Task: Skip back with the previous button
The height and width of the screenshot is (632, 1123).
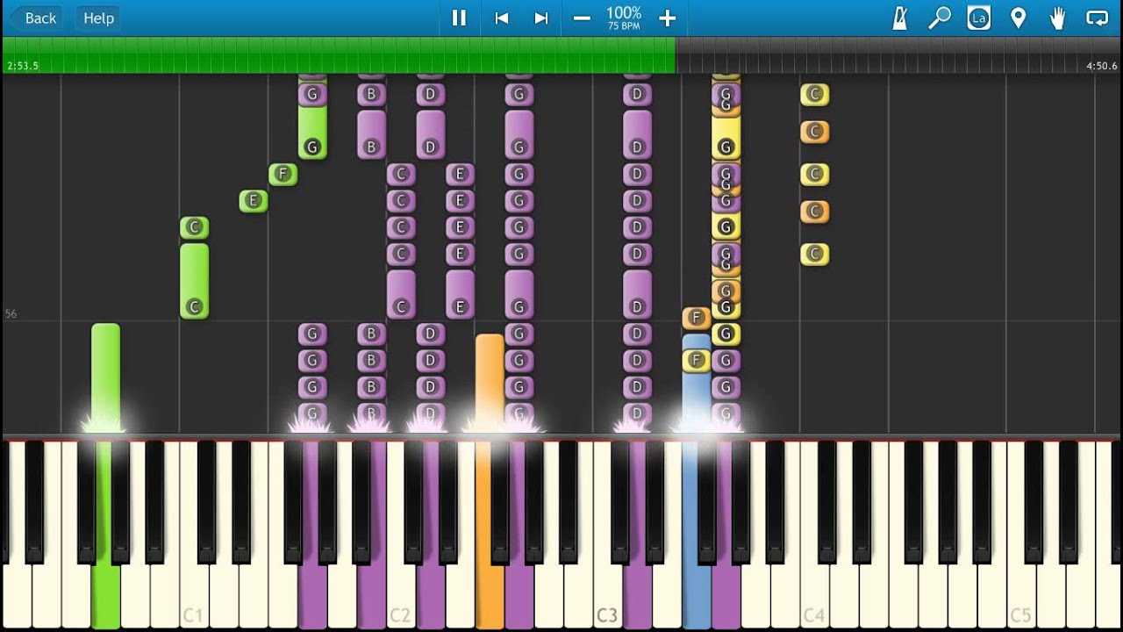Action: click(502, 18)
